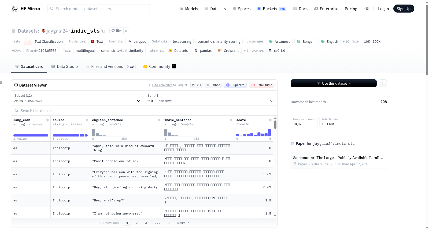Switch to the Data Studio tab
The image size is (429, 230).
coord(64,66)
